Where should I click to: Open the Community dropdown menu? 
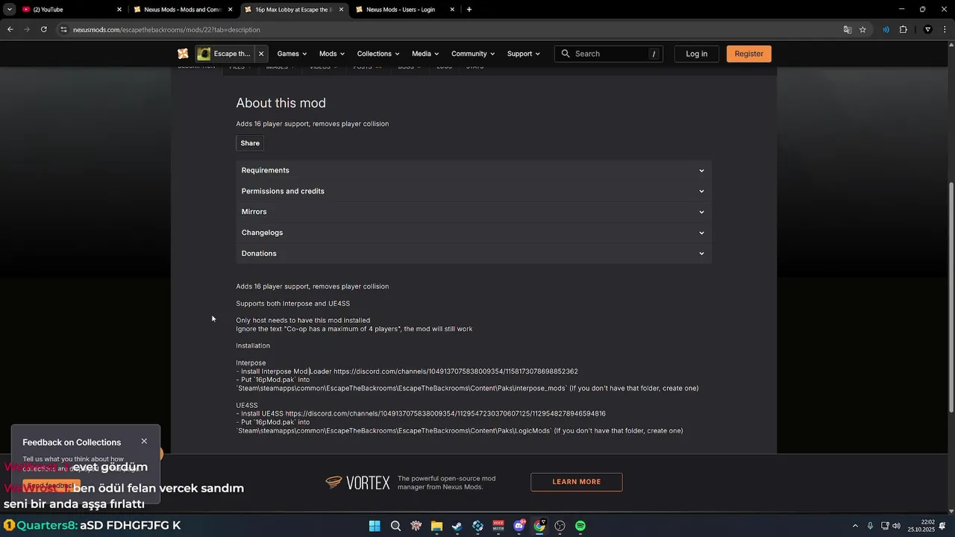(473, 54)
